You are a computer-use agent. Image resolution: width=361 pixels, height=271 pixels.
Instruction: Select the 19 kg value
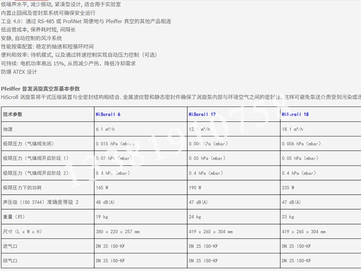point(102,217)
